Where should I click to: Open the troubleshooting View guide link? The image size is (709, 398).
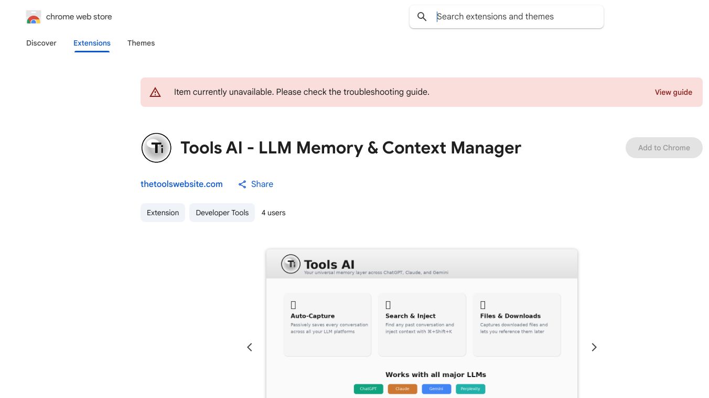(673, 92)
